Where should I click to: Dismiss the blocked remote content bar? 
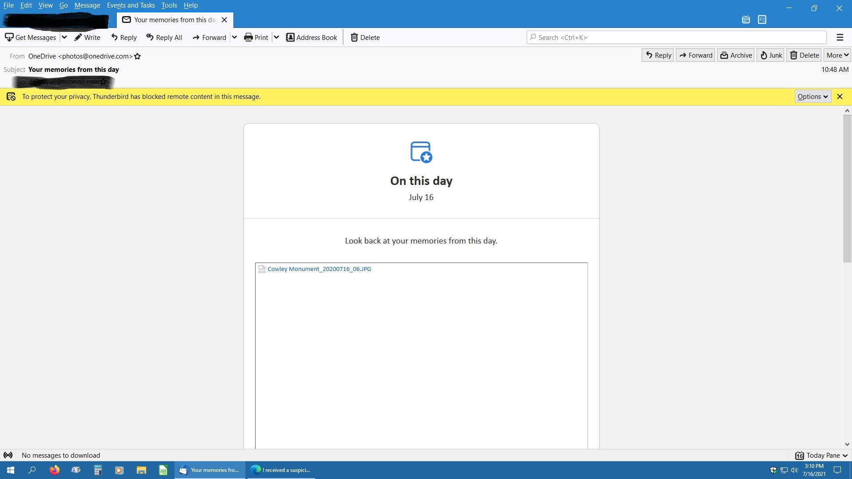[x=840, y=97]
